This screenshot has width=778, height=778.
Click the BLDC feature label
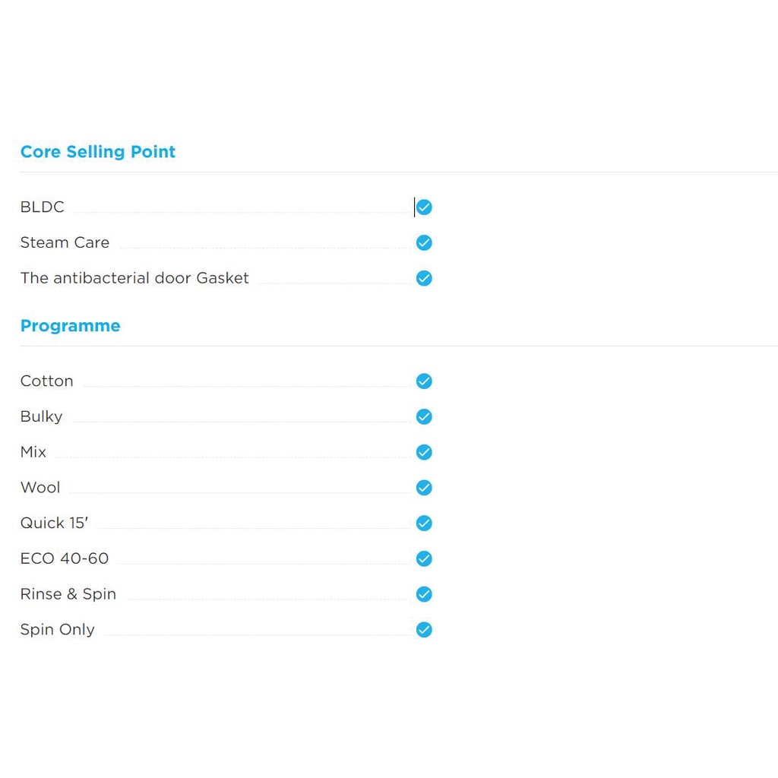[x=43, y=207]
